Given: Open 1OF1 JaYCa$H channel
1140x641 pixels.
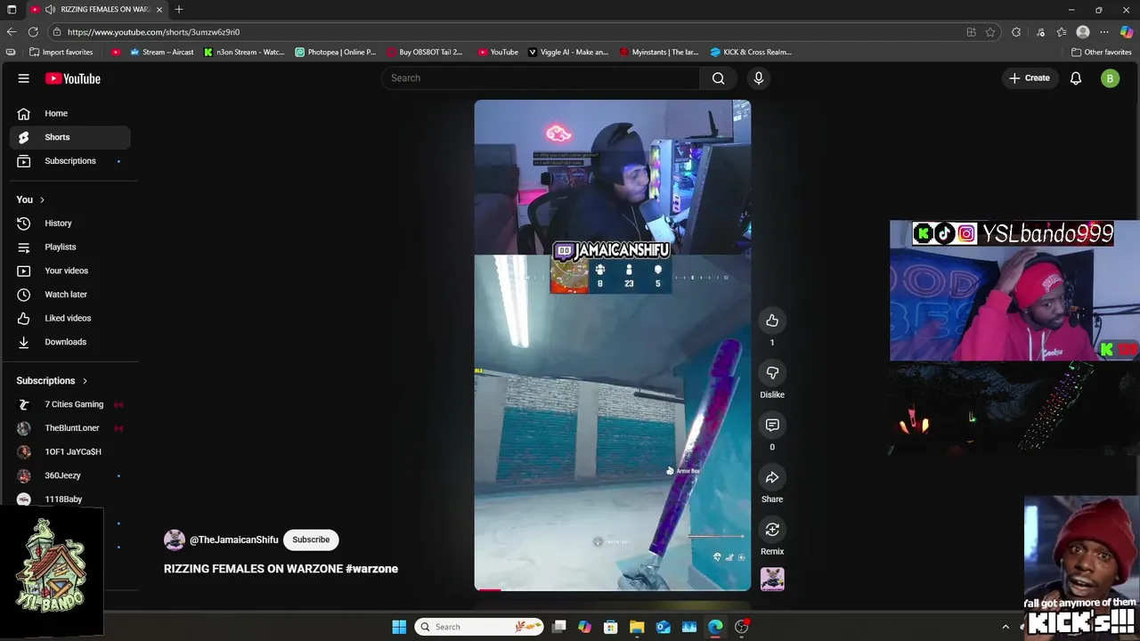Looking at the screenshot, I should 69,451.
